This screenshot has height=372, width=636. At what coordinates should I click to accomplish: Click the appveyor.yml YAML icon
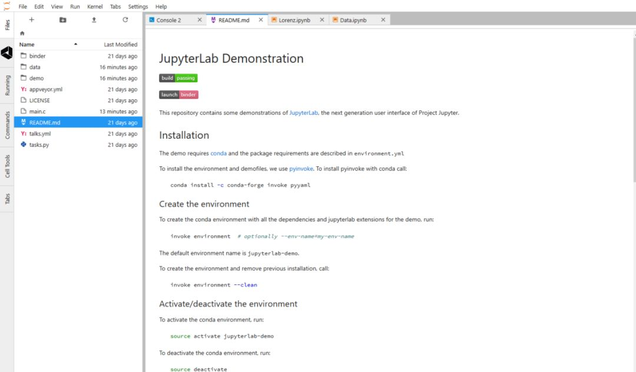click(24, 89)
